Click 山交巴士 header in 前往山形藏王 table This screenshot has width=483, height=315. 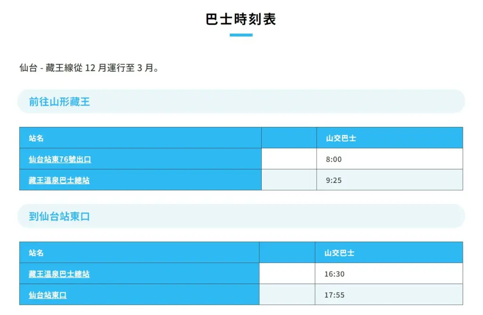pyautogui.click(x=341, y=138)
